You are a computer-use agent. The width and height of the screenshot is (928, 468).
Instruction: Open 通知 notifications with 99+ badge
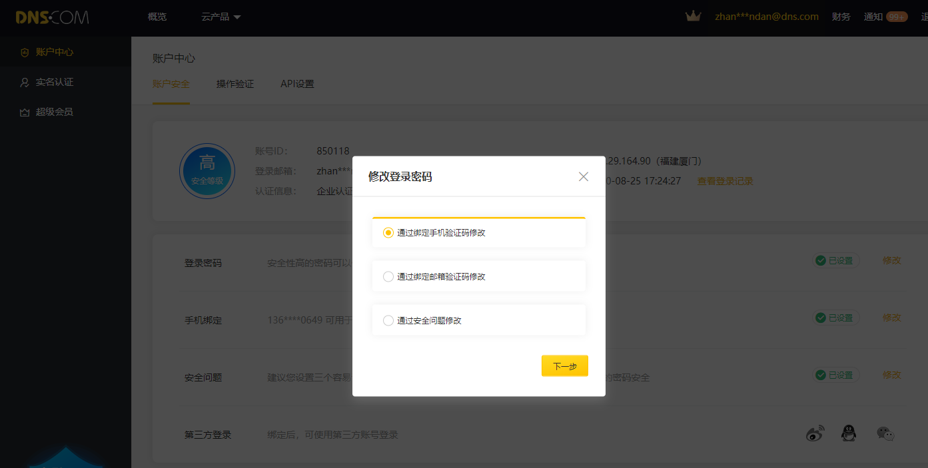pyautogui.click(x=885, y=17)
